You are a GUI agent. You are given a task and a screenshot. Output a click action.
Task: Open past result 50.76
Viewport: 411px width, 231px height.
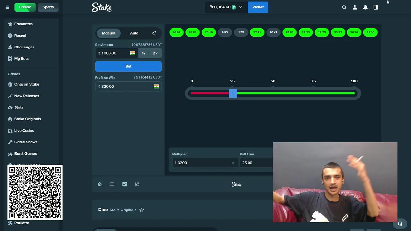354,32
